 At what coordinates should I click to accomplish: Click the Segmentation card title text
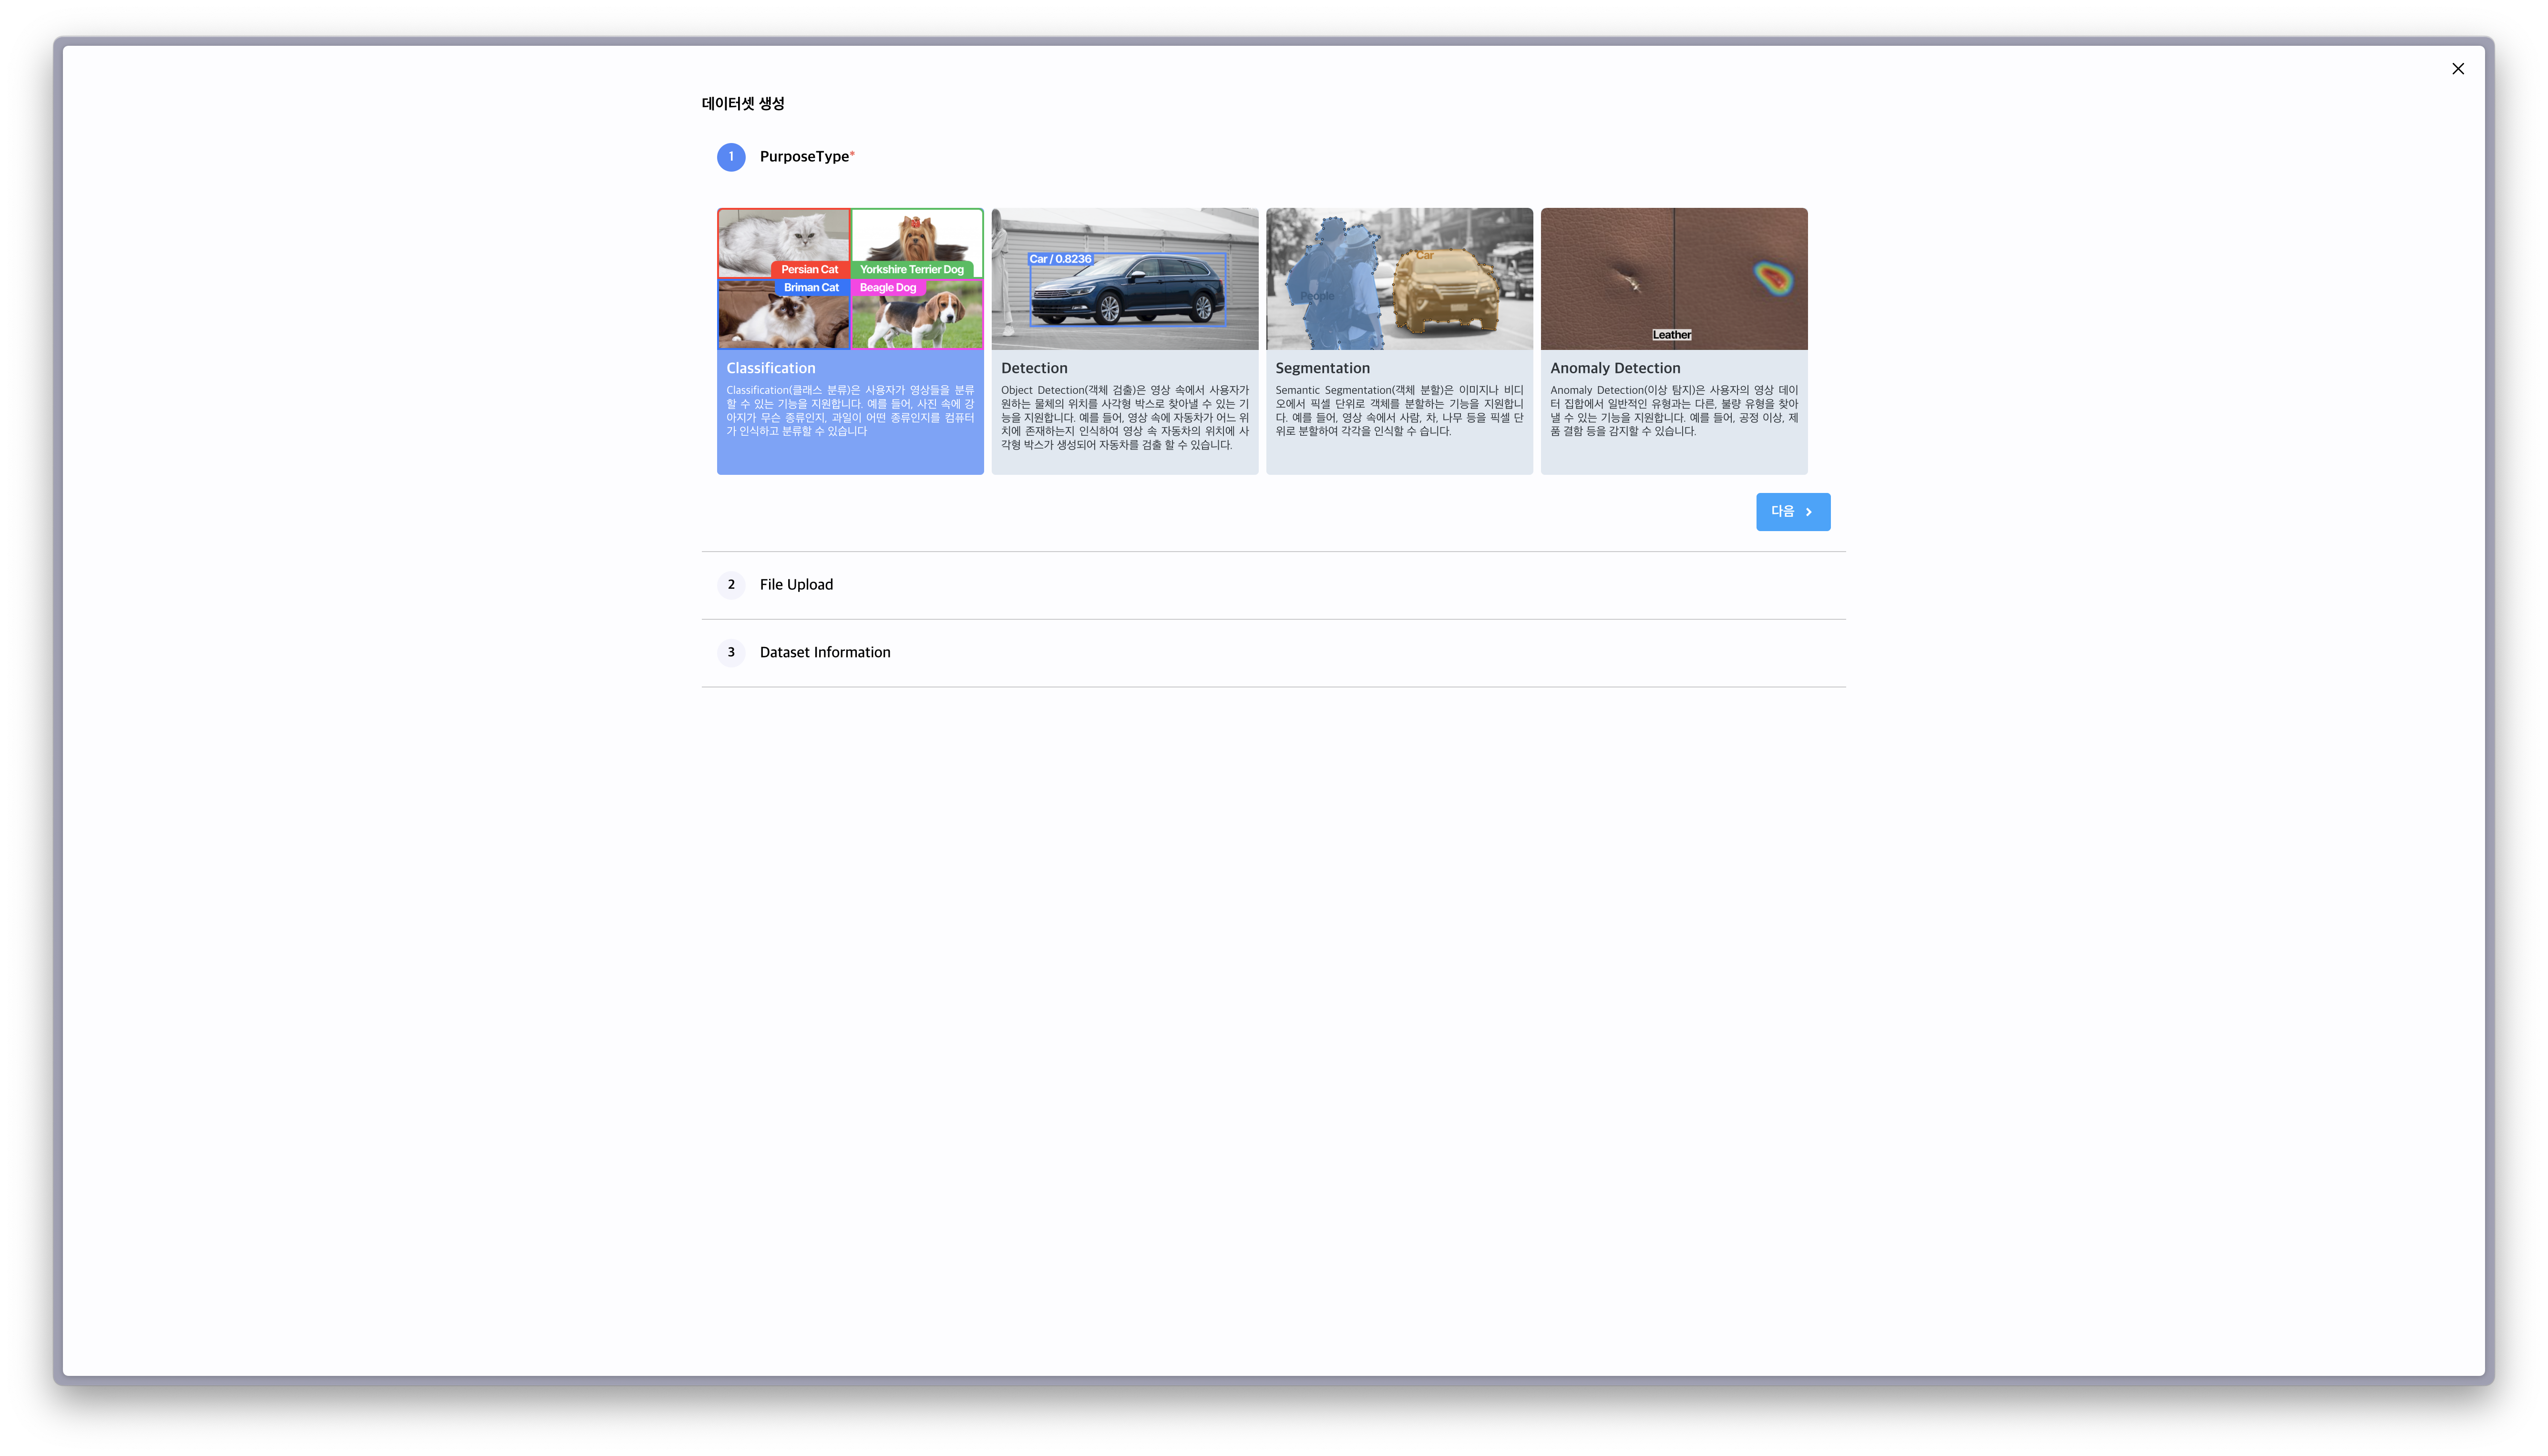click(1322, 369)
